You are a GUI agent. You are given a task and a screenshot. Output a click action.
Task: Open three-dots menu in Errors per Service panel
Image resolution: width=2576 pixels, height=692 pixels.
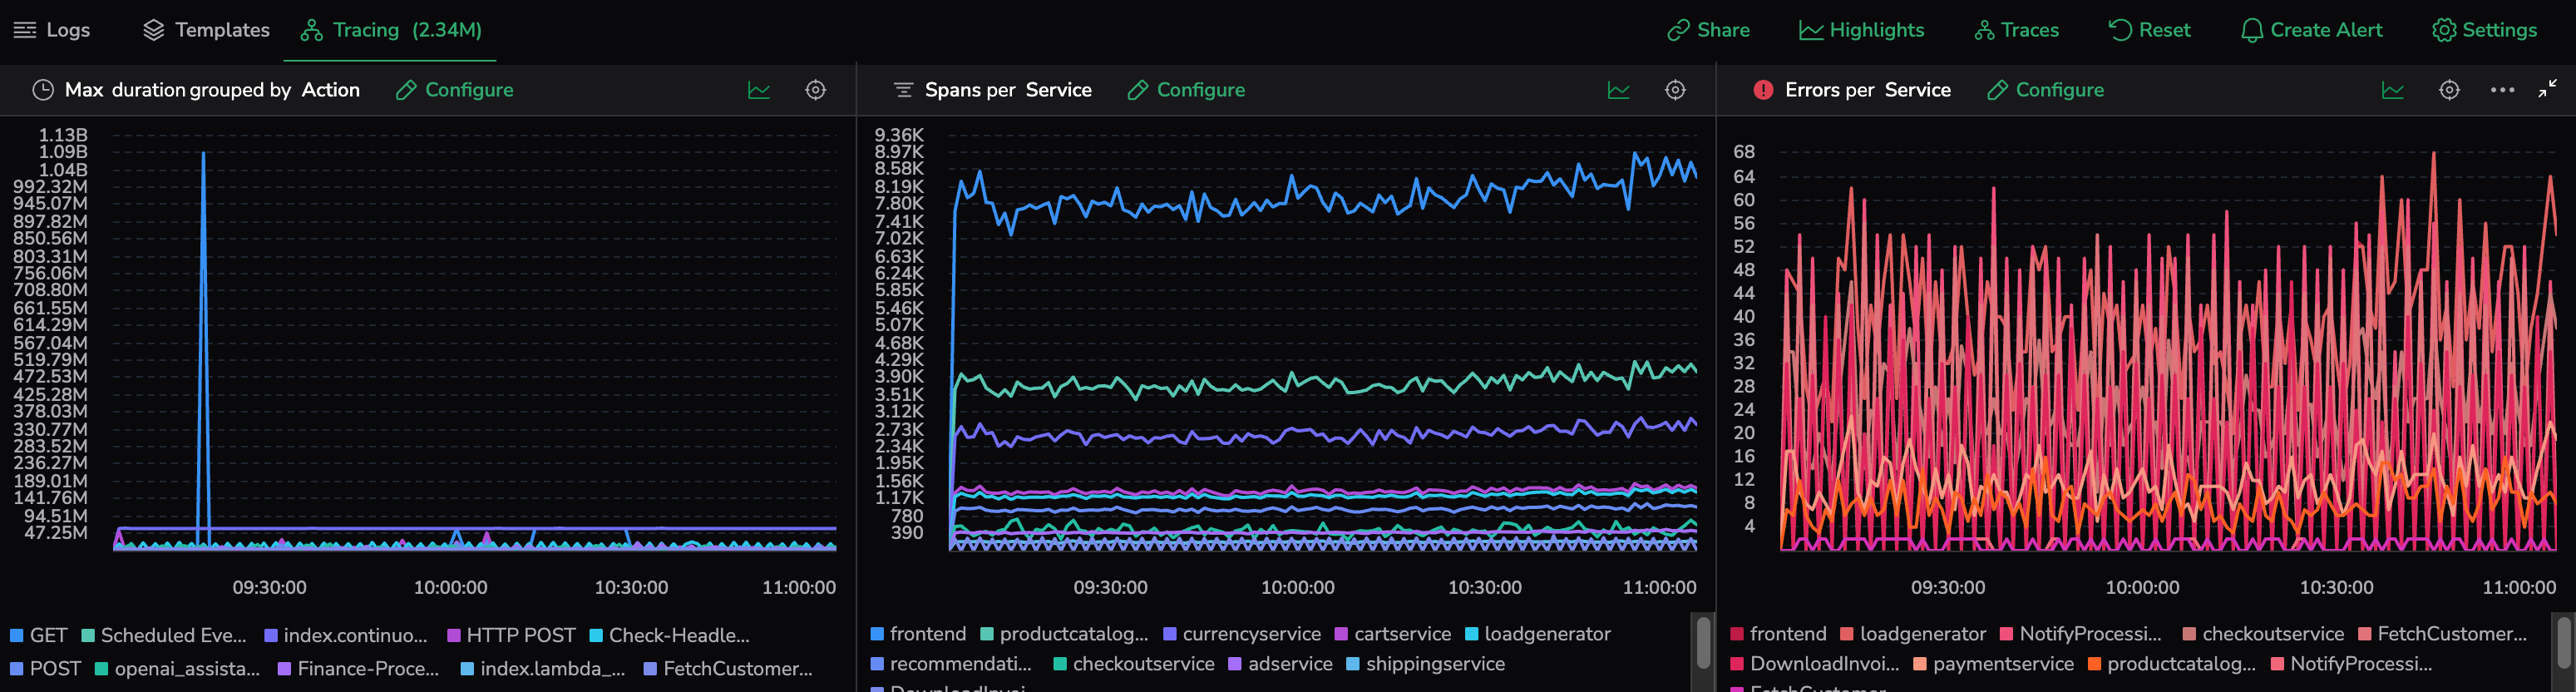pos(2502,90)
